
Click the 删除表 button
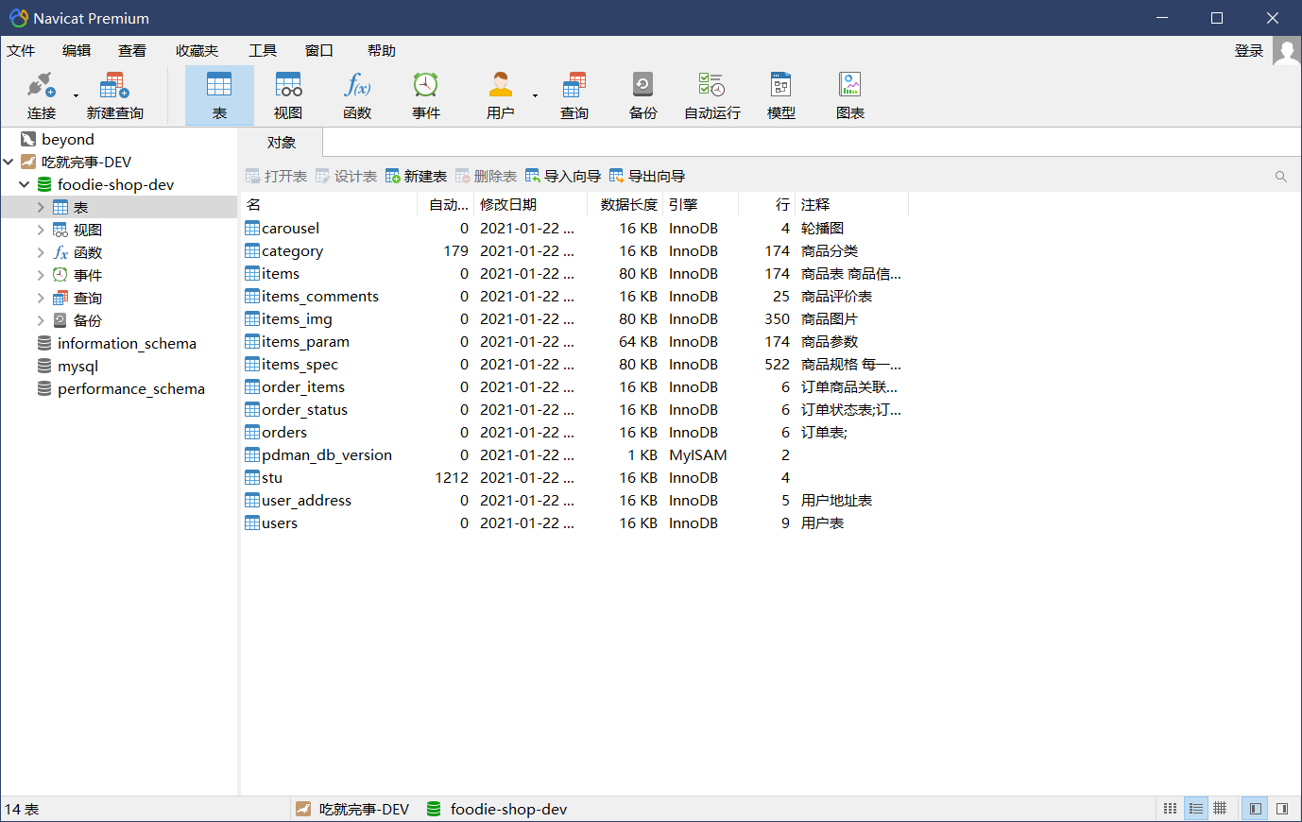tap(486, 177)
